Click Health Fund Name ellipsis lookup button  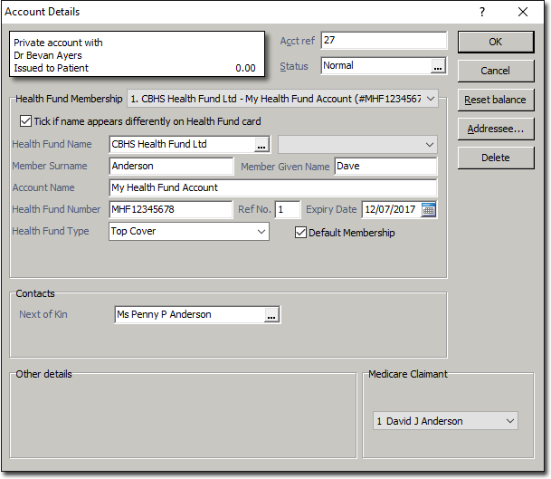tap(261, 145)
